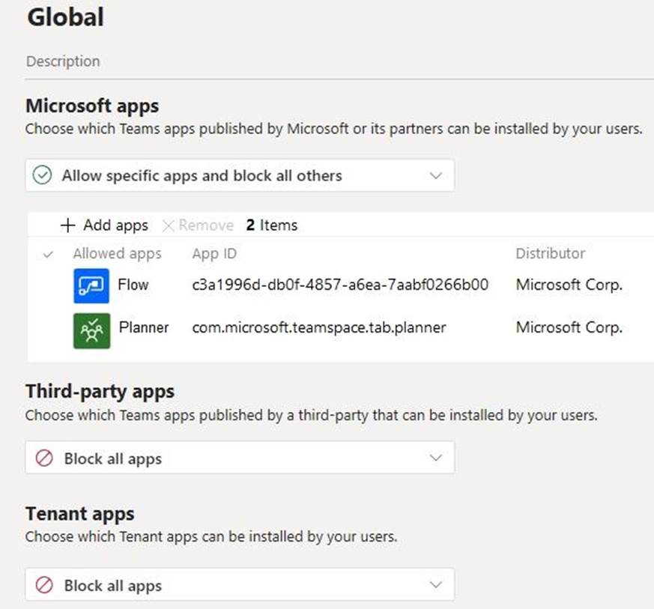This screenshot has height=609, width=654.
Task: Click the Flow app icon
Action: click(91, 285)
